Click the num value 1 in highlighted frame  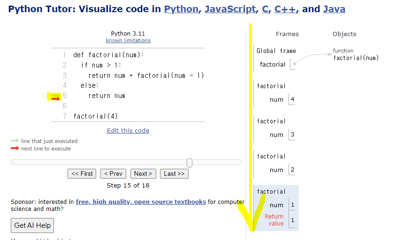click(x=292, y=205)
